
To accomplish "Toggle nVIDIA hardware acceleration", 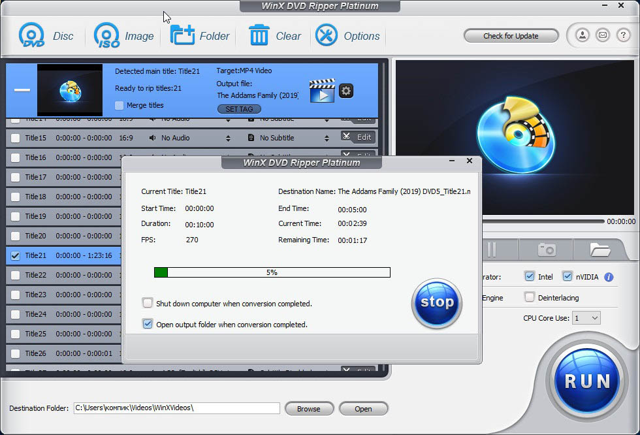I will [x=568, y=276].
